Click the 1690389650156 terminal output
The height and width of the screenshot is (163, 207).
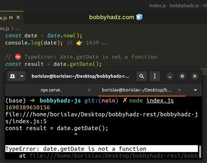28,107
